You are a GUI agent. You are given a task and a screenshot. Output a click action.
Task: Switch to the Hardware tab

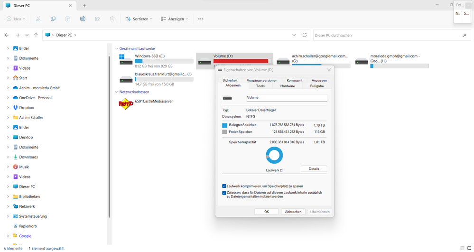point(288,86)
